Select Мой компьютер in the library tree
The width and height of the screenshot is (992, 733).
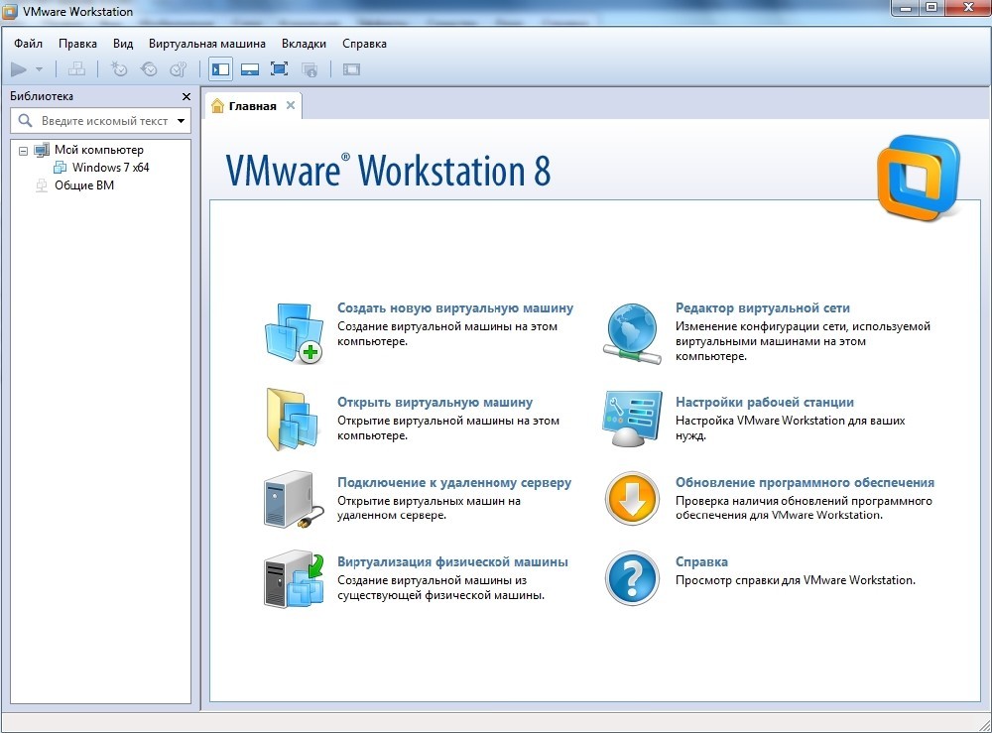tap(98, 150)
